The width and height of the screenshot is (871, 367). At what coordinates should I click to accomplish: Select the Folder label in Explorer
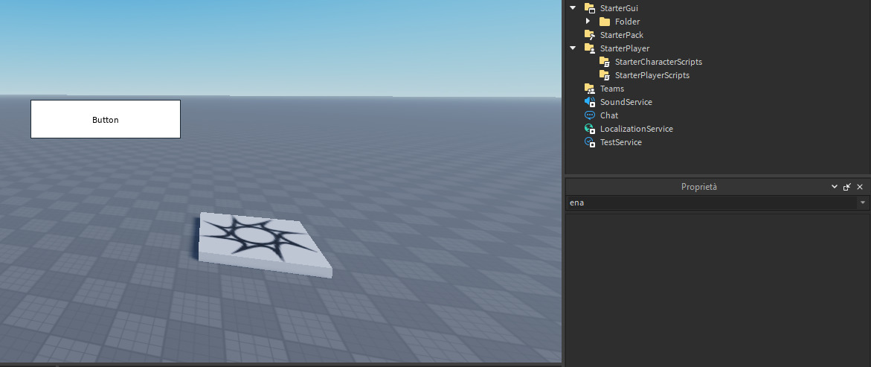627,22
